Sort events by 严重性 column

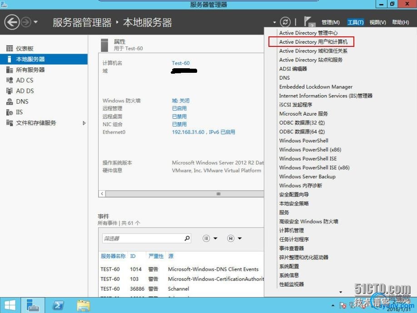point(156,256)
